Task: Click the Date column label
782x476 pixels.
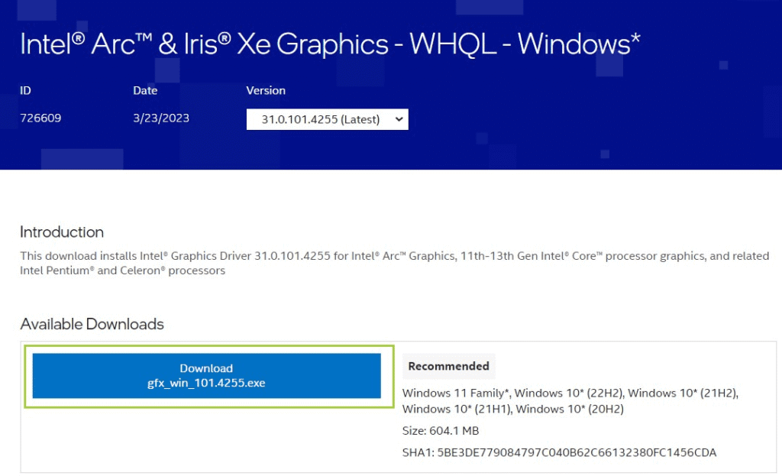Action: pyautogui.click(x=145, y=90)
